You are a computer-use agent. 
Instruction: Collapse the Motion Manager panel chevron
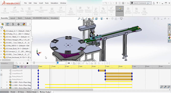tap(169, 63)
